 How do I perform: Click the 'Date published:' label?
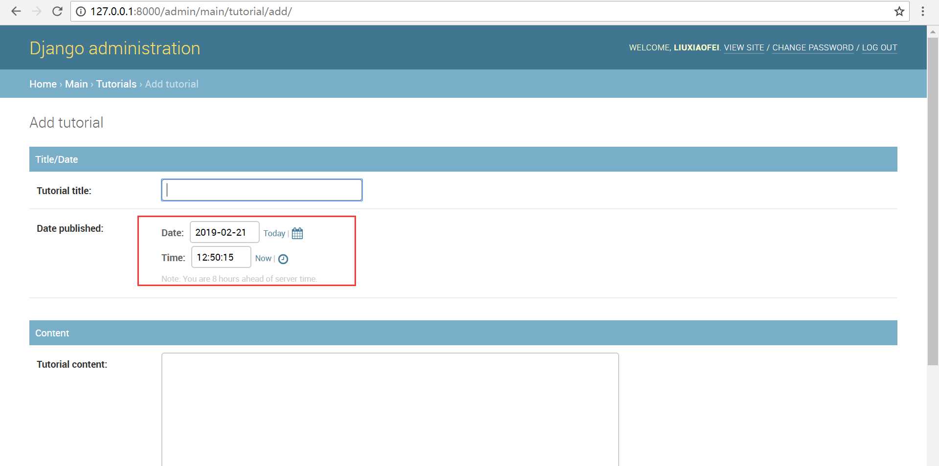click(x=70, y=228)
